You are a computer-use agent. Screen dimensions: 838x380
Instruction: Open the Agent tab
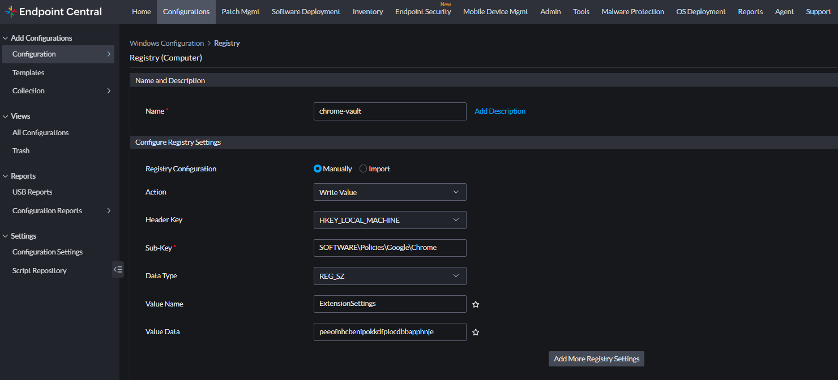784,11
